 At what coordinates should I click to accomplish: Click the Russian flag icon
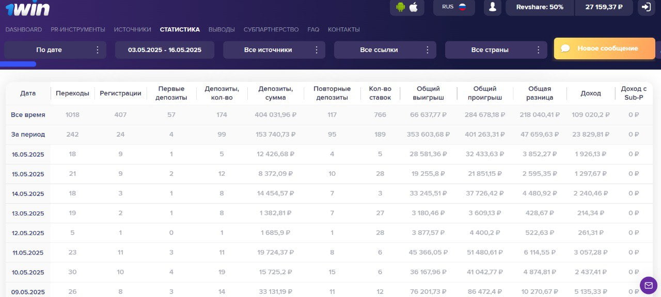click(x=462, y=7)
